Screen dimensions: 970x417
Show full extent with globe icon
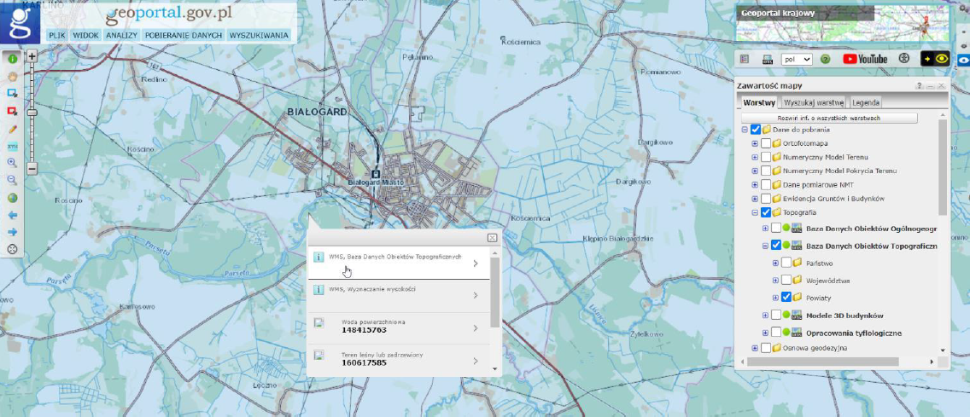click(x=13, y=198)
